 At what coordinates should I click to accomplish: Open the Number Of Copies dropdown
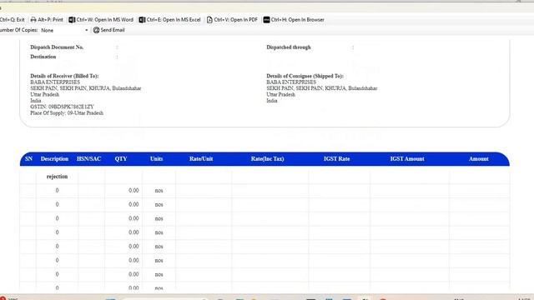tap(64, 30)
